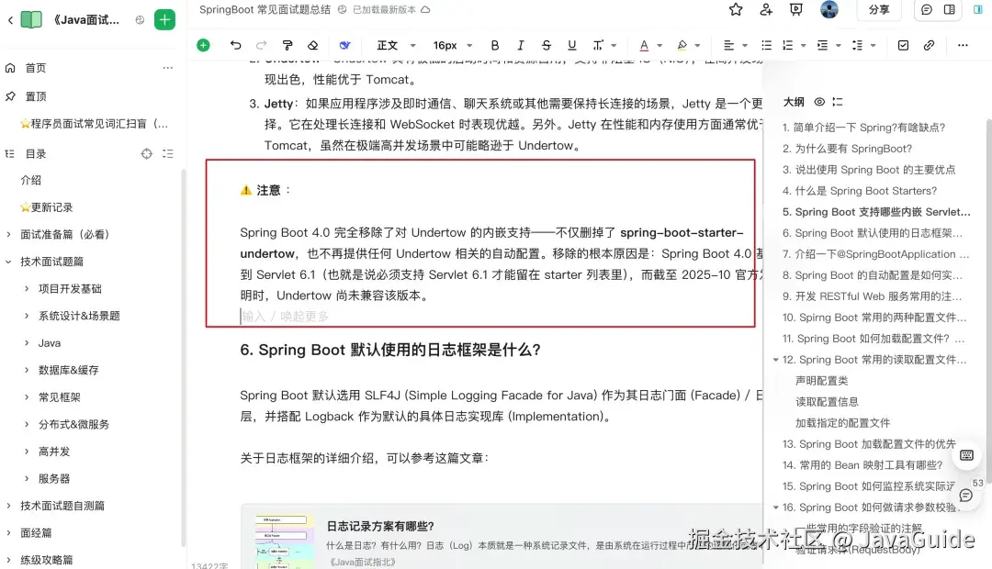
Task: Click the green plus new-document button
Action: [x=164, y=19]
